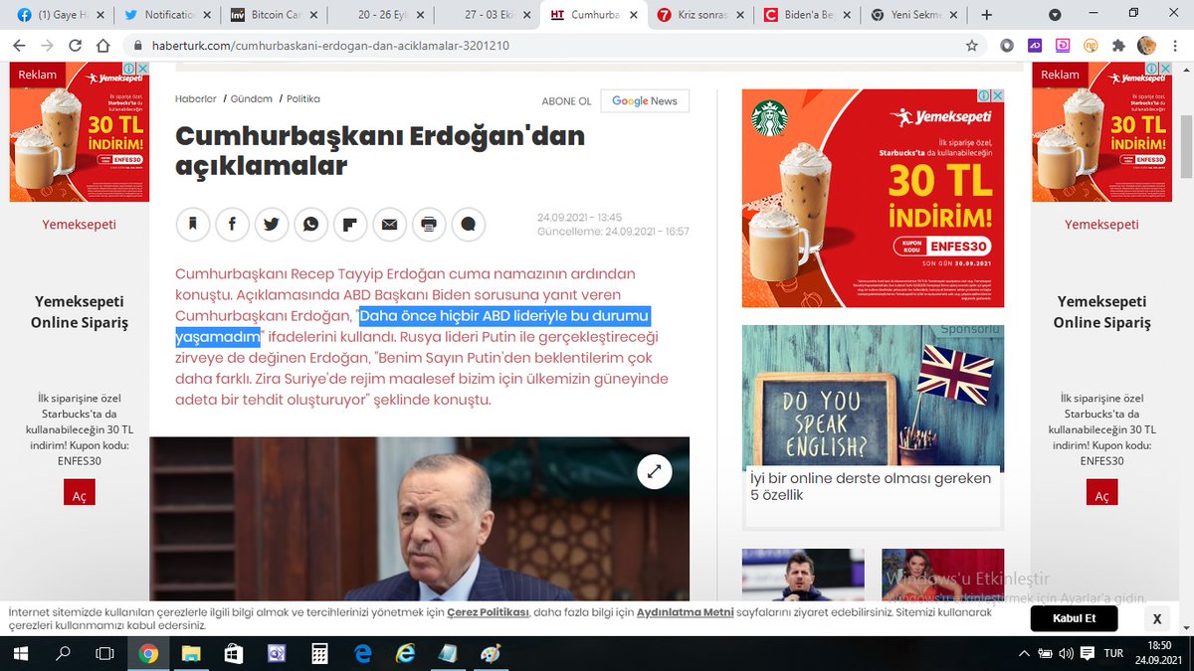Screen dimensions: 1194x671
Task: Switch TUR keyboard language
Action: tap(1113, 654)
